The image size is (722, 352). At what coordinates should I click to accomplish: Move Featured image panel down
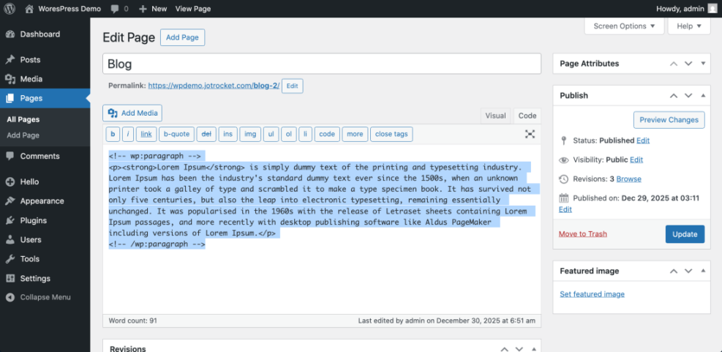688,271
